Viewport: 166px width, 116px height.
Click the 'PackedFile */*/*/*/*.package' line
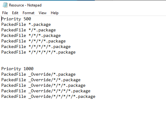[x=36, y=47]
